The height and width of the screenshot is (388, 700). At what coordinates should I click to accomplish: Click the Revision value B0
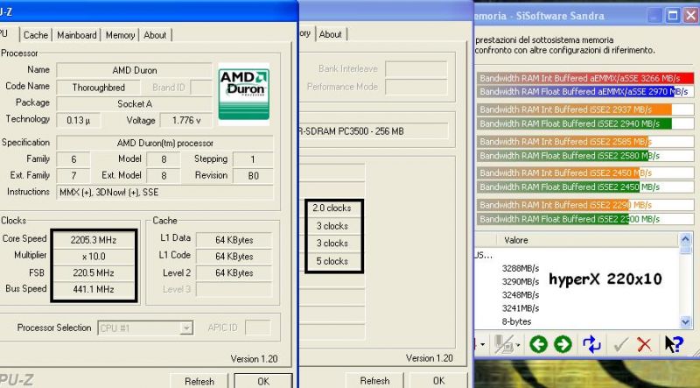pyautogui.click(x=253, y=176)
